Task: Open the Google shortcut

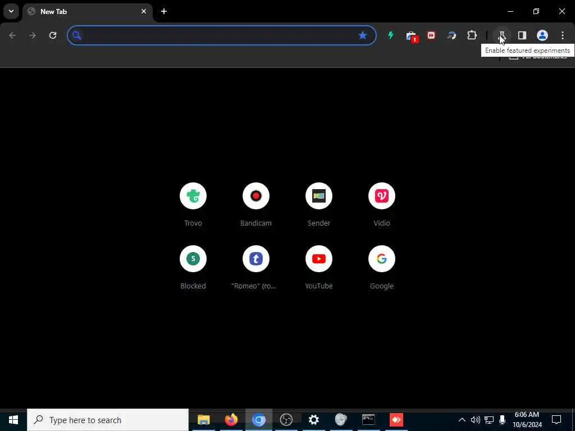Action: pos(382,268)
